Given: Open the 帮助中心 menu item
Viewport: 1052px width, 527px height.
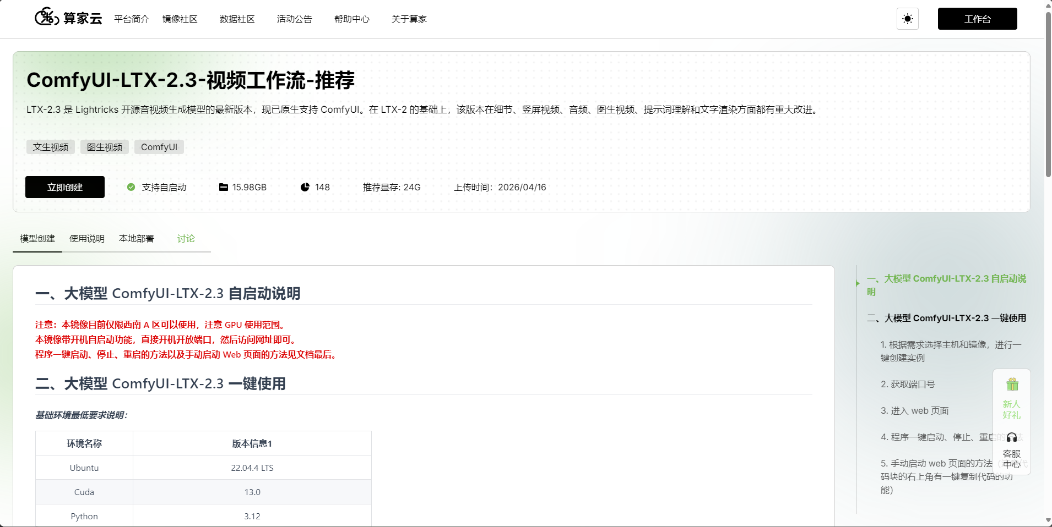Looking at the screenshot, I should click(352, 19).
